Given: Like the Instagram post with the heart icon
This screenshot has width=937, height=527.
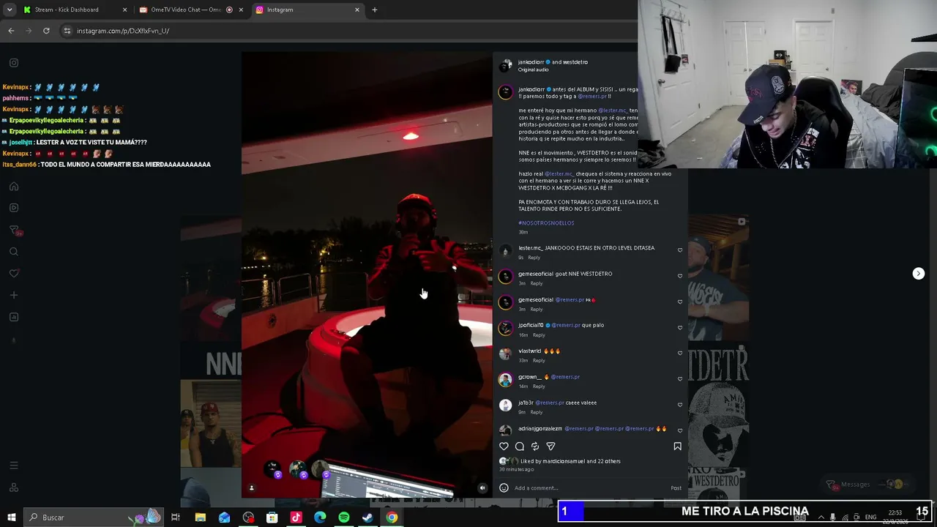Looking at the screenshot, I should pyautogui.click(x=504, y=446).
